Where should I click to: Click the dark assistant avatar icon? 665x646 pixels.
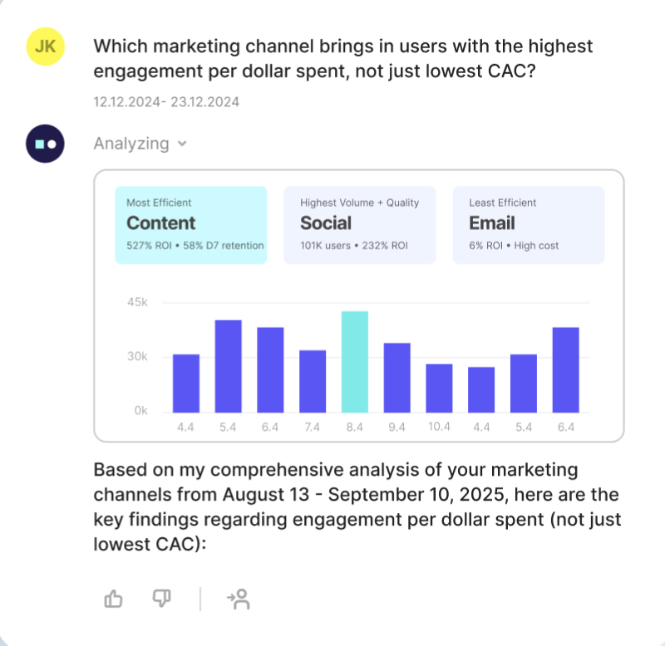(46, 143)
